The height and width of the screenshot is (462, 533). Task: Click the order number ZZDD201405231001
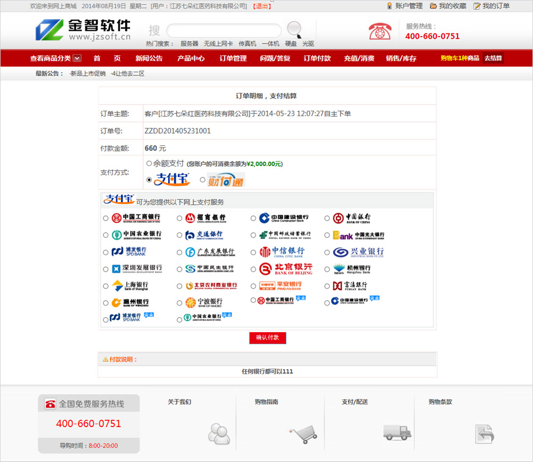point(177,131)
